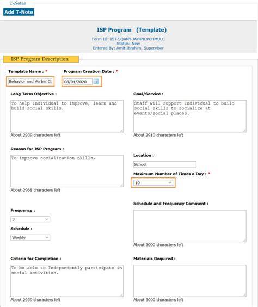The height and width of the screenshot is (307, 258).
Task: Click the Add T-Note button
Action: 19,12
